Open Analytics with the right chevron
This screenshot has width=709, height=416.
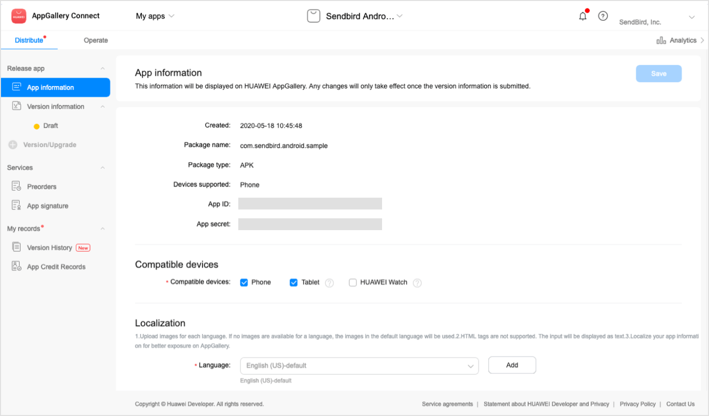click(x=702, y=40)
